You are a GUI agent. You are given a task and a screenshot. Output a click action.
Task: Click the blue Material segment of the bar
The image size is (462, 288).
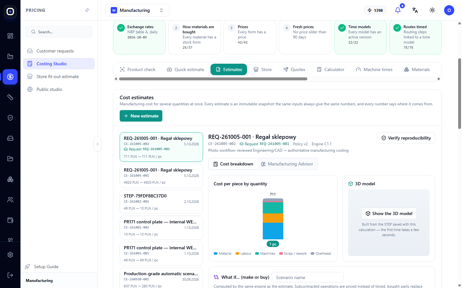(x=273, y=231)
